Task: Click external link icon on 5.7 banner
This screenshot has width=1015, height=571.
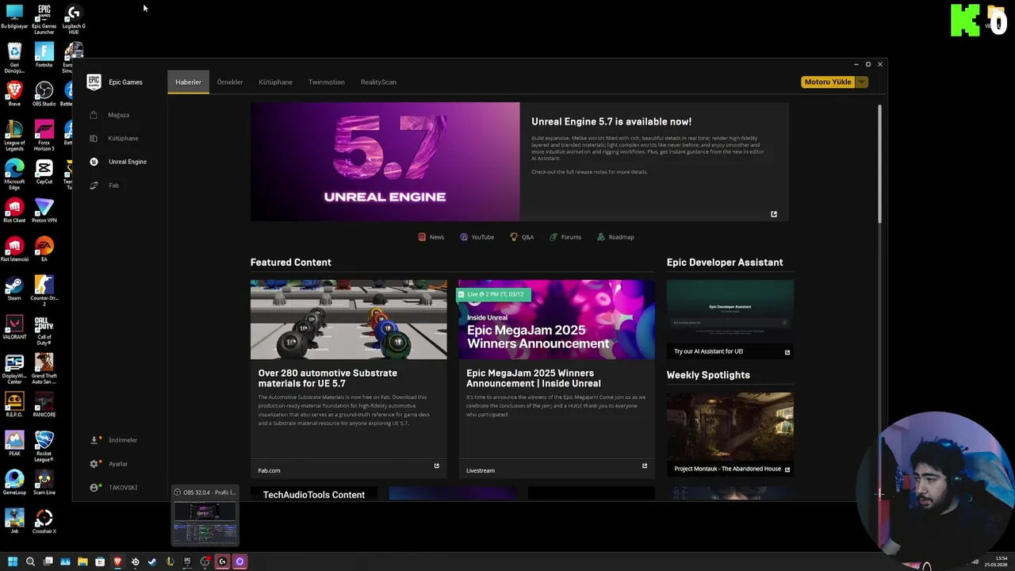Action: coord(774,214)
